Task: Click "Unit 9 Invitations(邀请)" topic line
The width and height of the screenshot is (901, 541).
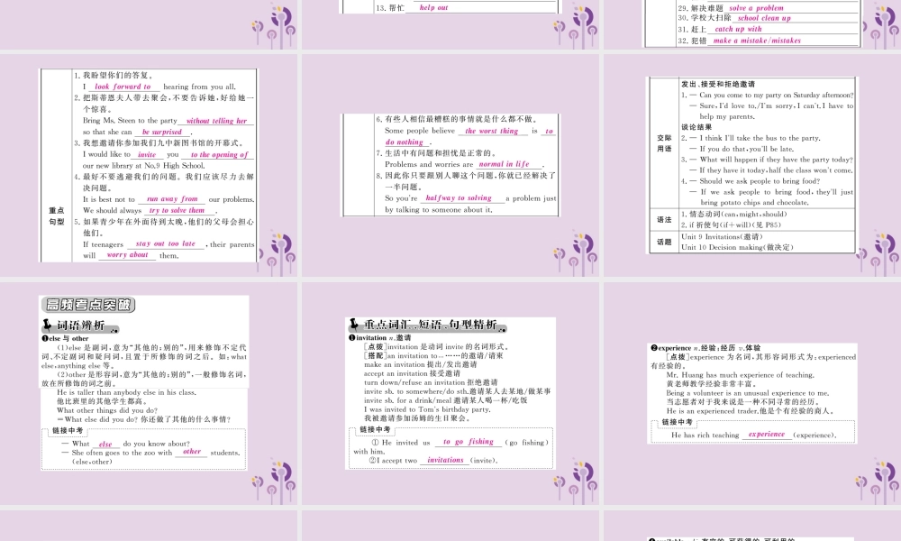Action: [723, 236]
